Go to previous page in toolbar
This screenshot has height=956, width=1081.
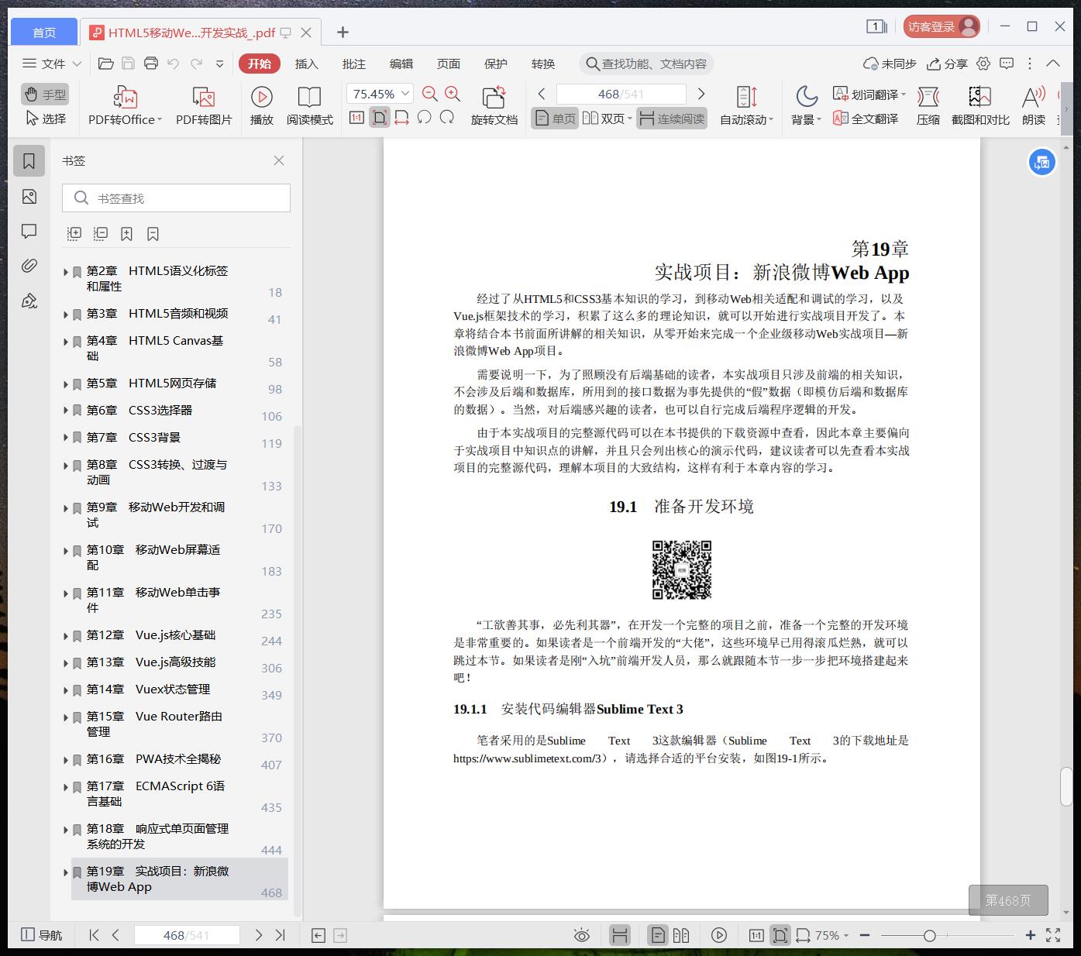pos(542,94)
